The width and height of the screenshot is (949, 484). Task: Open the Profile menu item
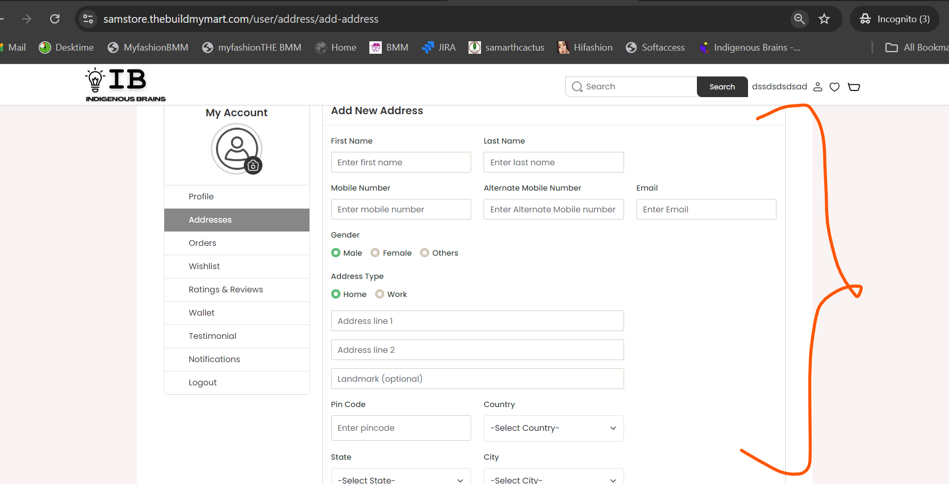(237, 197)
